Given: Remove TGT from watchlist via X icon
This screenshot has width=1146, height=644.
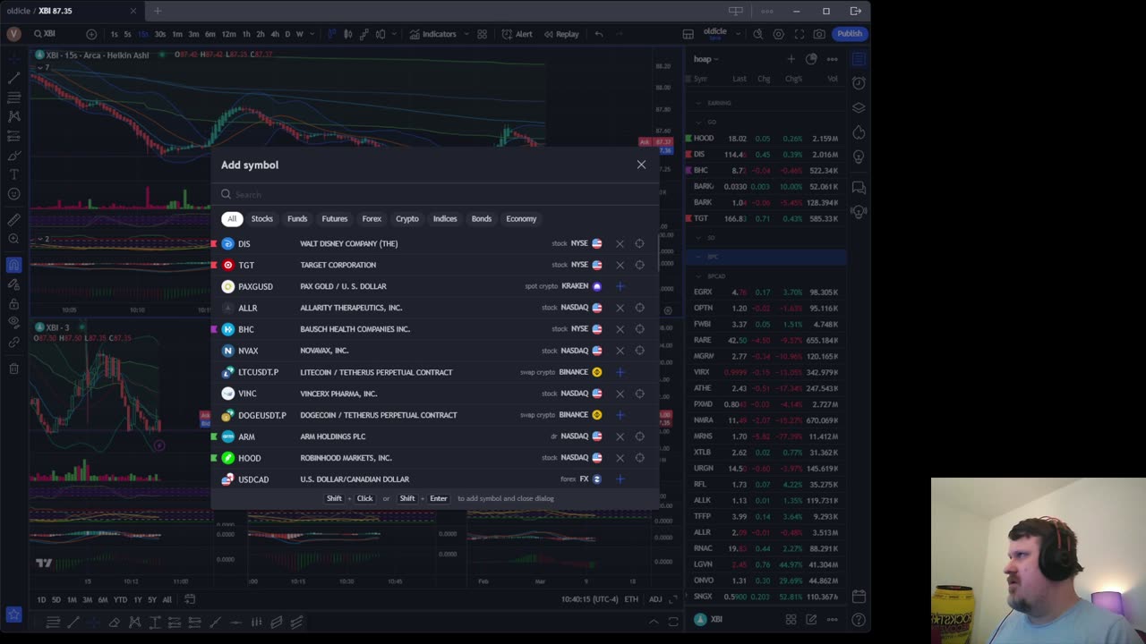Looking at the screenshot, I should click(620, 265).
